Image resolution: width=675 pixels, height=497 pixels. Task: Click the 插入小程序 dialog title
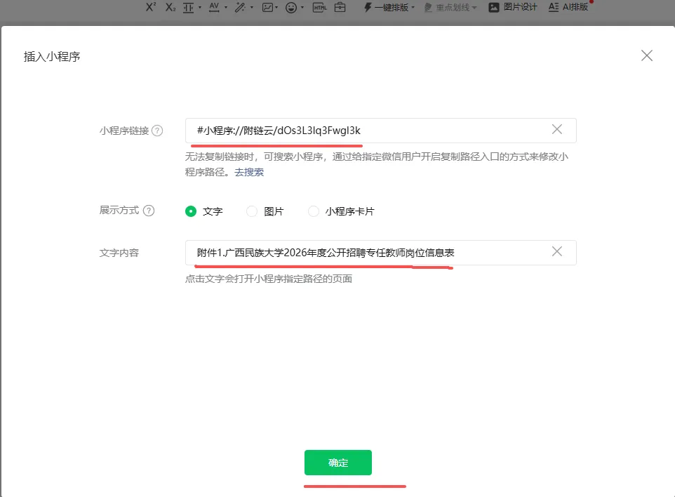pyautogui.click(x=52, y=56)
